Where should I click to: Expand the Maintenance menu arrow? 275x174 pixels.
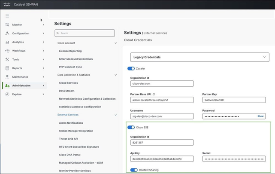coord(43,77)
